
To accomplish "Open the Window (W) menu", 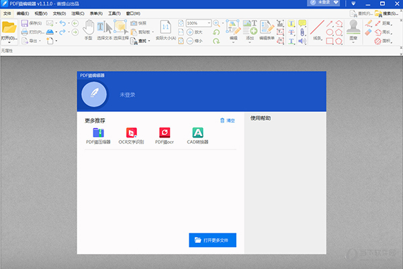I will coord(133,13).
